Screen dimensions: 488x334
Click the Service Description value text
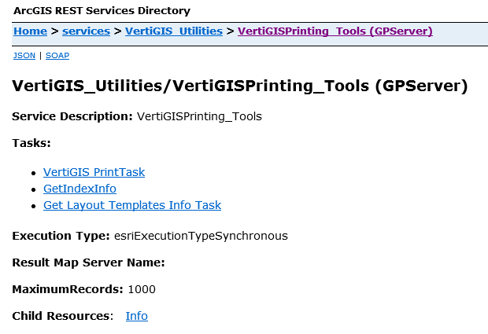click(x=199, y=116)
